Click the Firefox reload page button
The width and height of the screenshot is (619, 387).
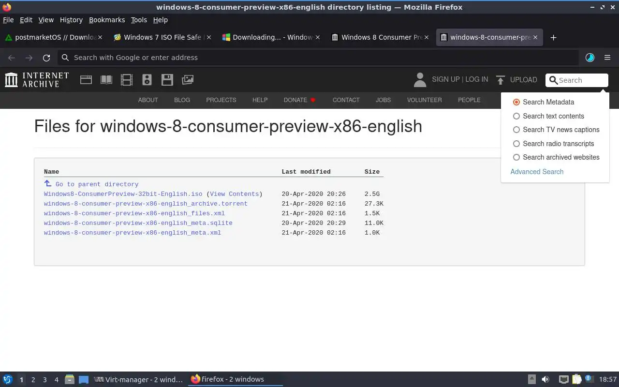tap(46, 58)
